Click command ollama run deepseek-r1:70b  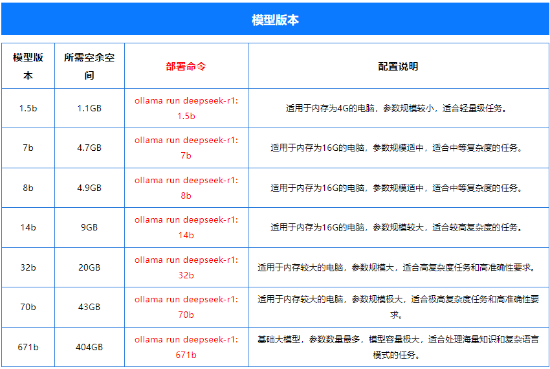tap(186, 307)
